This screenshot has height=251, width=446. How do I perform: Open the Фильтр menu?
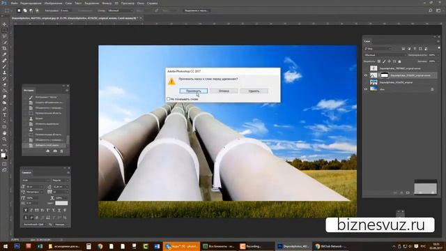(107, 3)
